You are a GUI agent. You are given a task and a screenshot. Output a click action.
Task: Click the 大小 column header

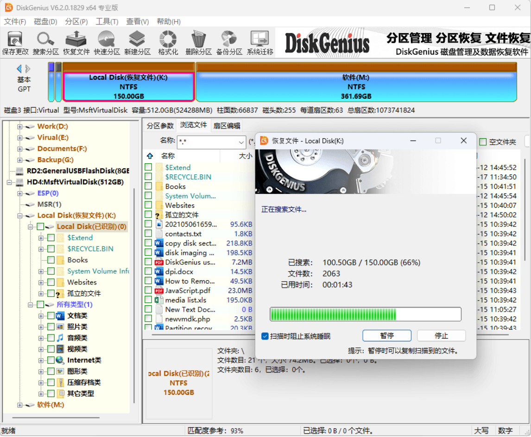tap(246, 156)
